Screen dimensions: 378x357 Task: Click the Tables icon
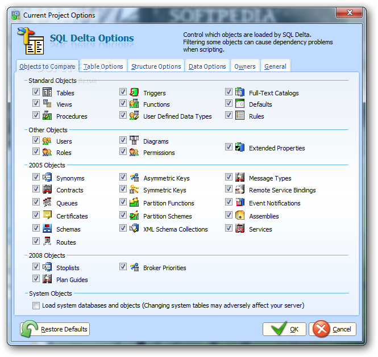[47, 92]
